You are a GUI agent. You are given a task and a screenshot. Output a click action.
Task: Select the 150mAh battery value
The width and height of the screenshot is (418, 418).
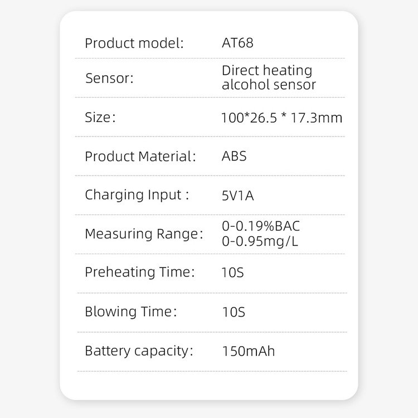(249, 351)
